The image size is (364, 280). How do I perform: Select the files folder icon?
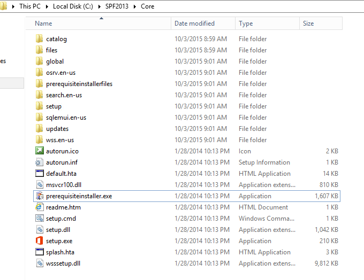coord(39,50)
